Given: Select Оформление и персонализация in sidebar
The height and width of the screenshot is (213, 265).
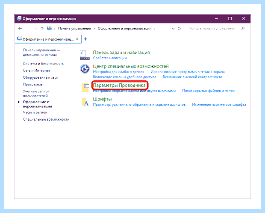Looking at the screenshot, I should [x=38, y=104].
